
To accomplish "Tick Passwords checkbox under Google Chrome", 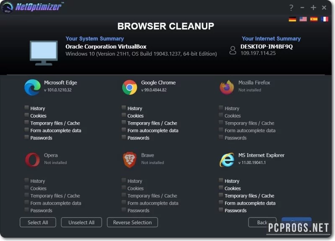I will (124, 137).
